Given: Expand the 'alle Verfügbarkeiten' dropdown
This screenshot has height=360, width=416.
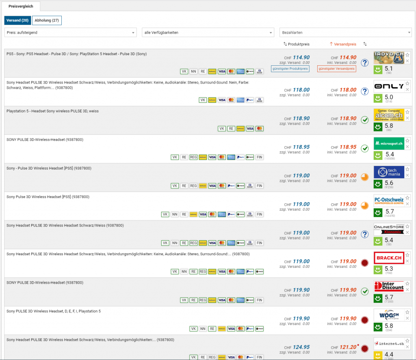Looking at the screenshot, I should (x=208, y=32).
